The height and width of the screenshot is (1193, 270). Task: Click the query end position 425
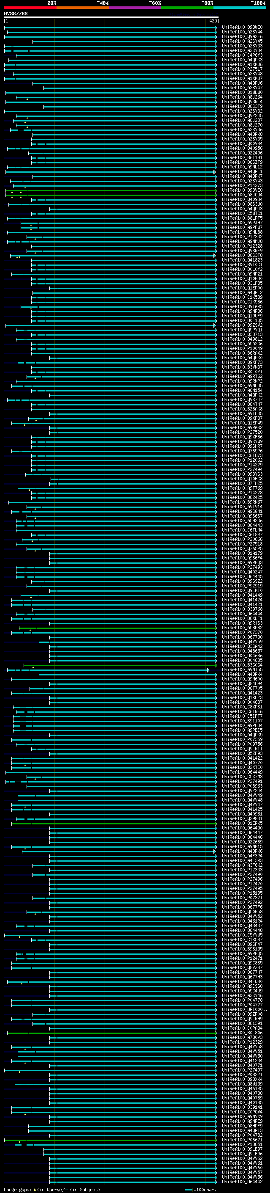213,21
